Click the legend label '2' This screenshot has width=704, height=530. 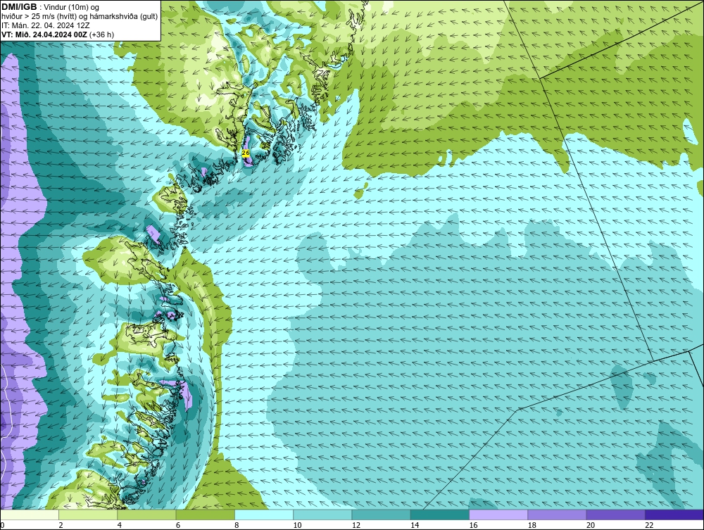[x=61, y=525]
